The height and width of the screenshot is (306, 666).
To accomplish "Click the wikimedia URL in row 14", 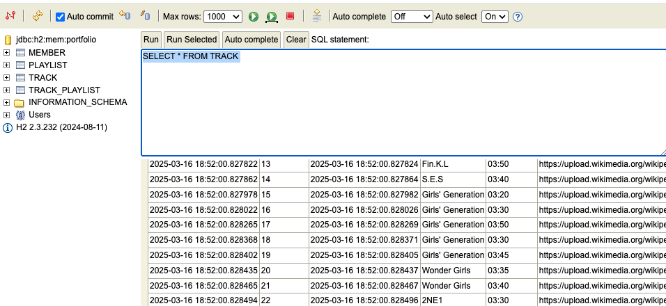I will coord(603,179).
